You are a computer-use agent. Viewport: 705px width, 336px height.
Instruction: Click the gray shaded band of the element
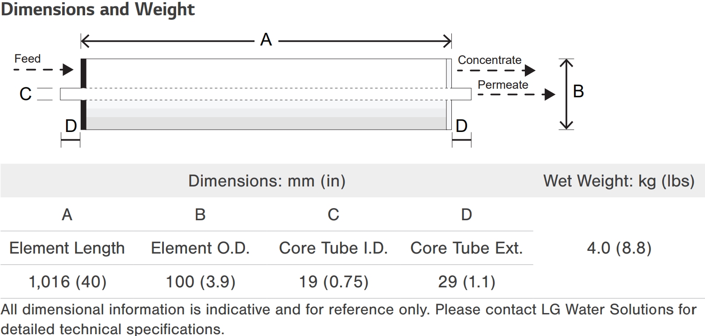click(x=266, y=123)
